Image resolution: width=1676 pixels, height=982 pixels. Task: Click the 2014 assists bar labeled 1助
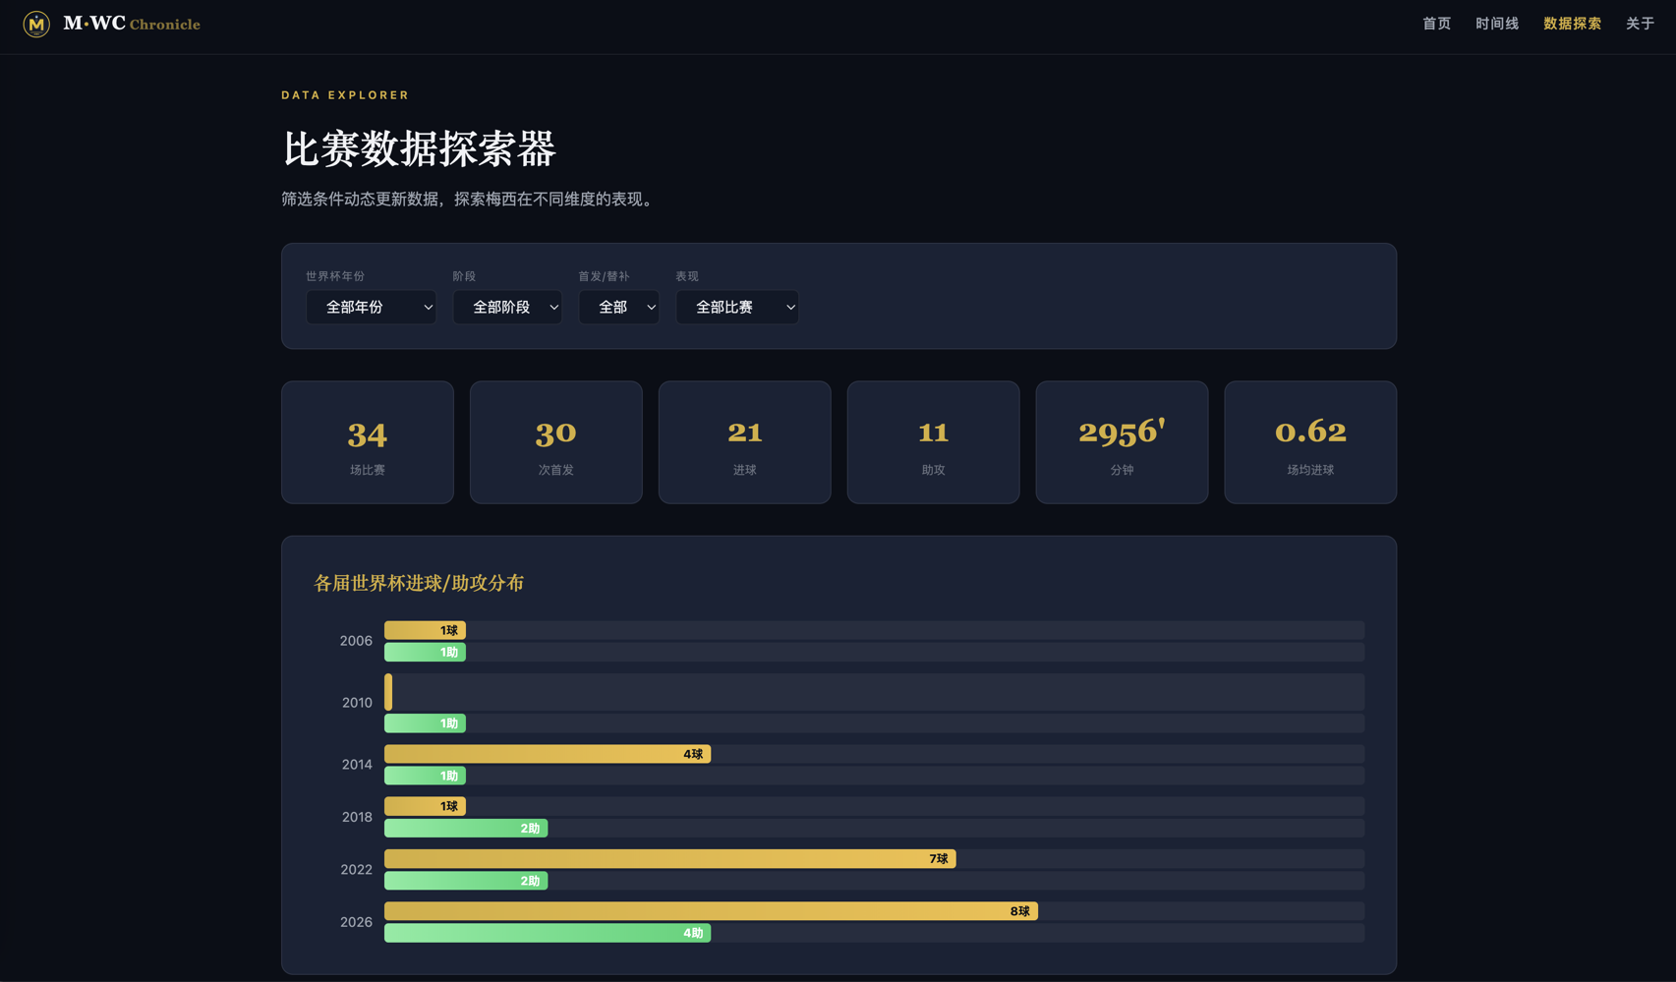tap(425, 776)
